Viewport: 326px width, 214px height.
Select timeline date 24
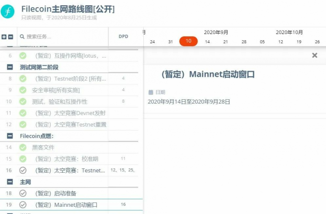152,42
